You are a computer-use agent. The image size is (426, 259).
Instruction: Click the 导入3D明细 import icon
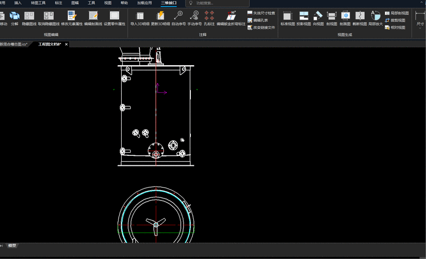click(140, 16)
